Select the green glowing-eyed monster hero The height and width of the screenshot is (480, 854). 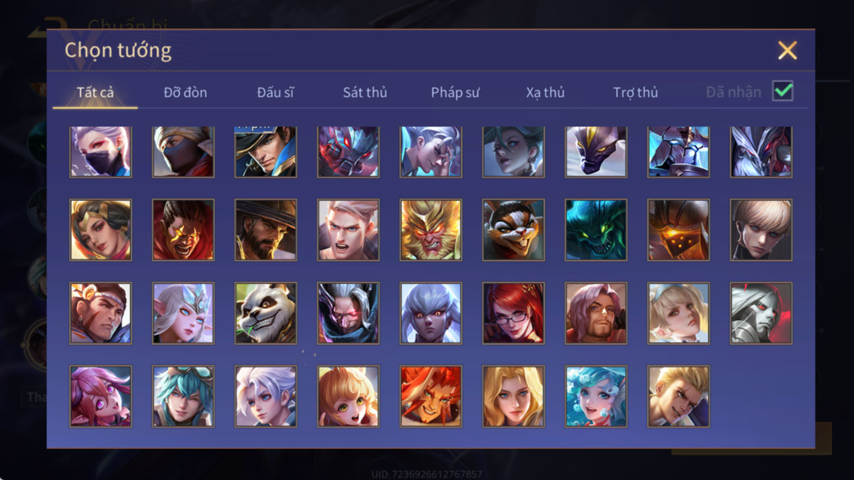coord(596,230)
